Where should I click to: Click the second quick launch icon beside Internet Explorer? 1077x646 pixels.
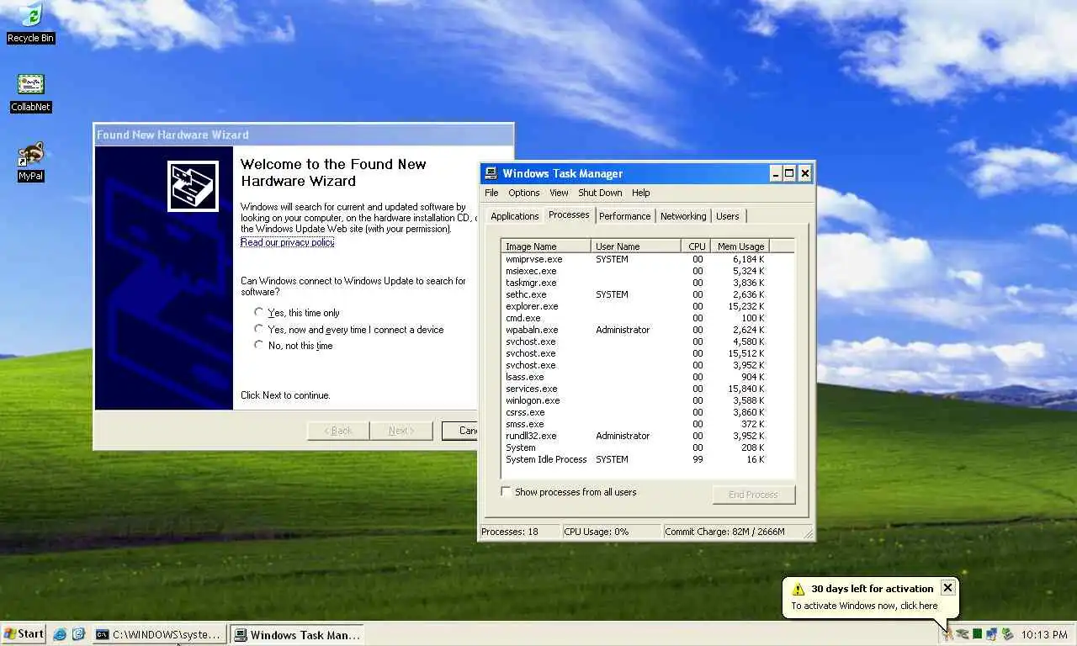[x=78, y=634]
